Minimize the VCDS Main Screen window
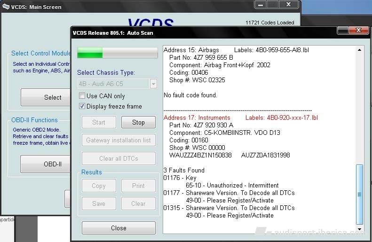The height and width of the screenshot is (242, 372). click(x=261, y=5)
